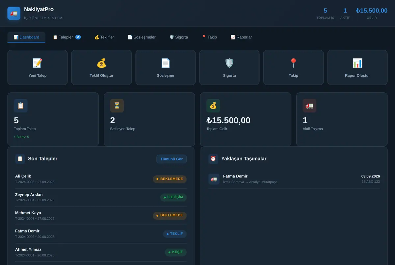This screenshot has height=265, width=395.
Task: Click the Rapor Oluştur label
Action: tap(357, 76)
